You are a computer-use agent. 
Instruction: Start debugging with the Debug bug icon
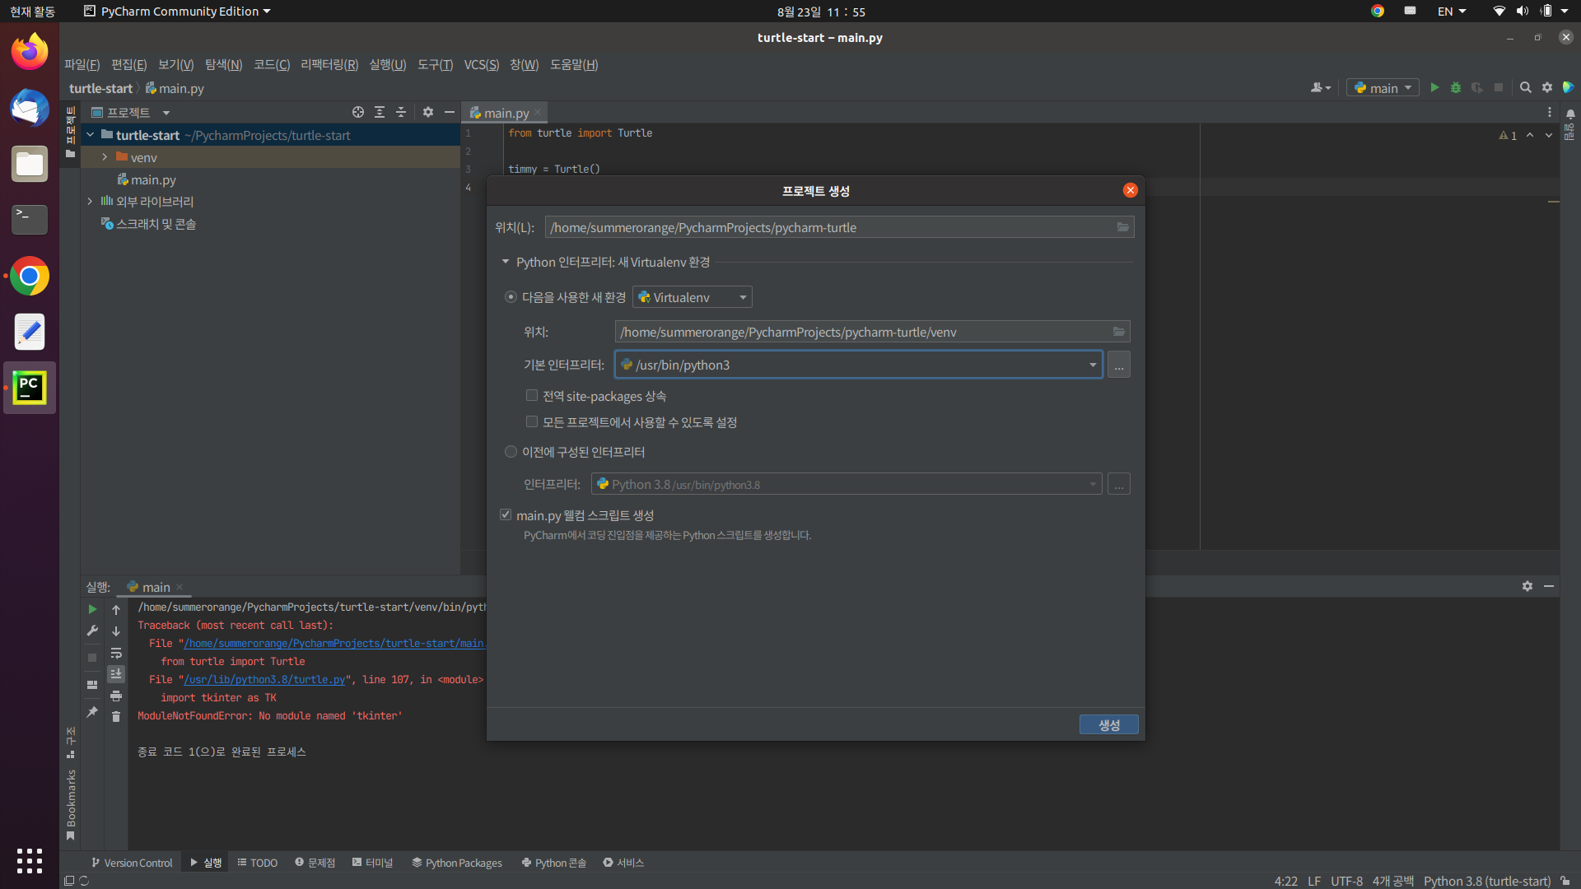[x=1456, y=86]
